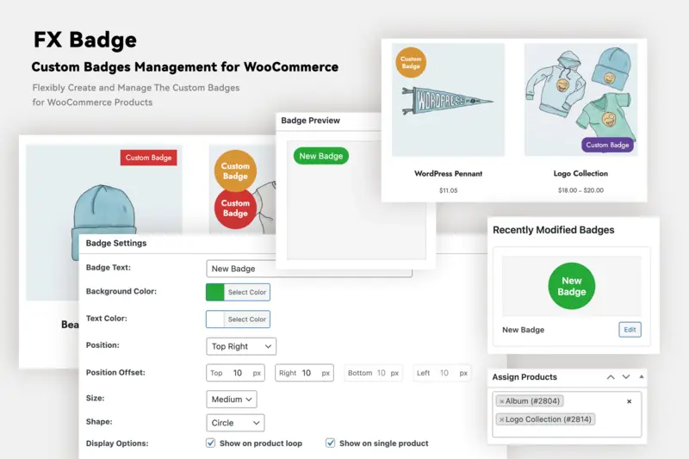Open the Size dropdown set to Medium
689x459 pixels.
(x=232, y=399)
